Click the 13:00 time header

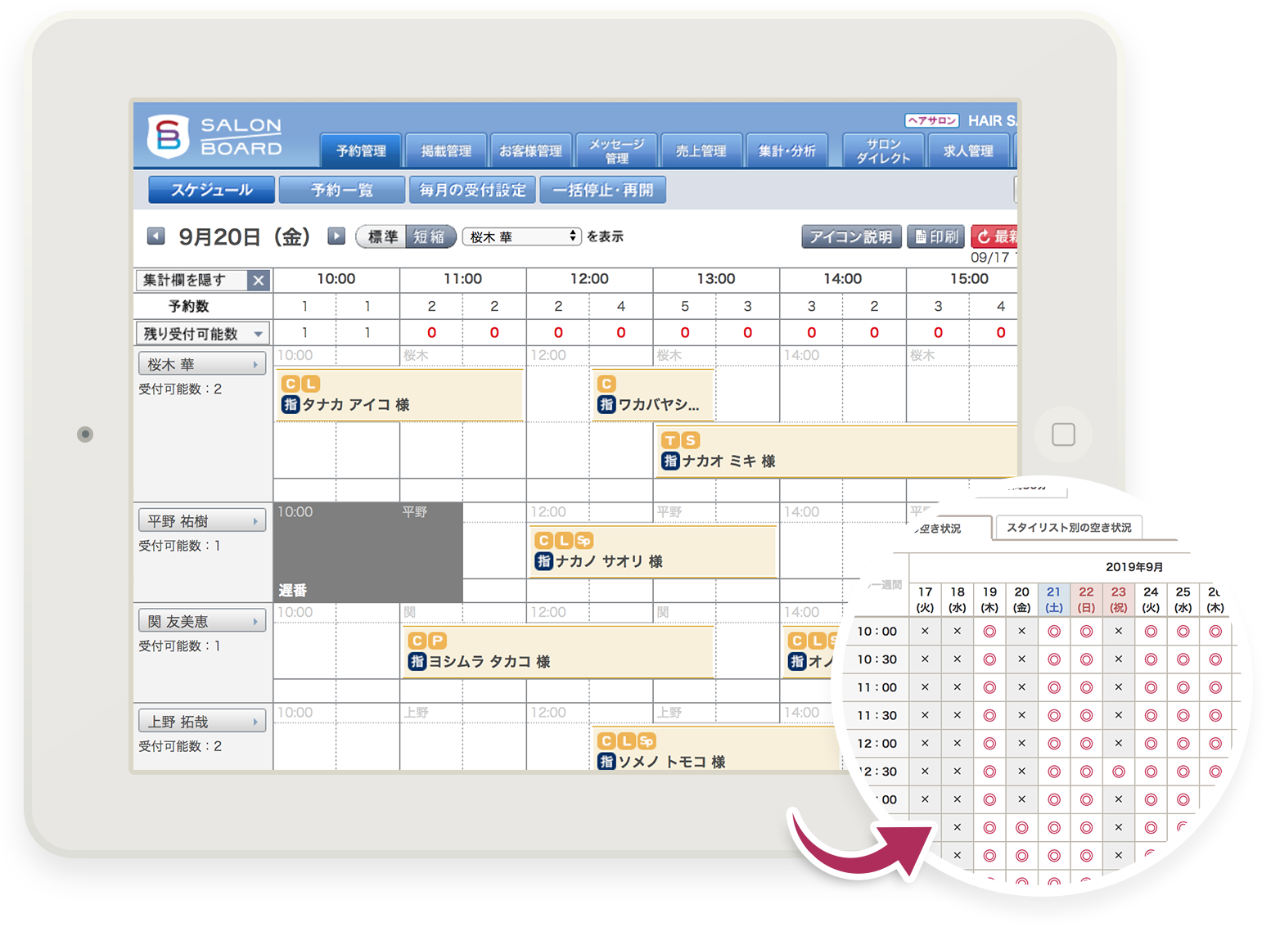pyautogui.click(x=716, y=279)
